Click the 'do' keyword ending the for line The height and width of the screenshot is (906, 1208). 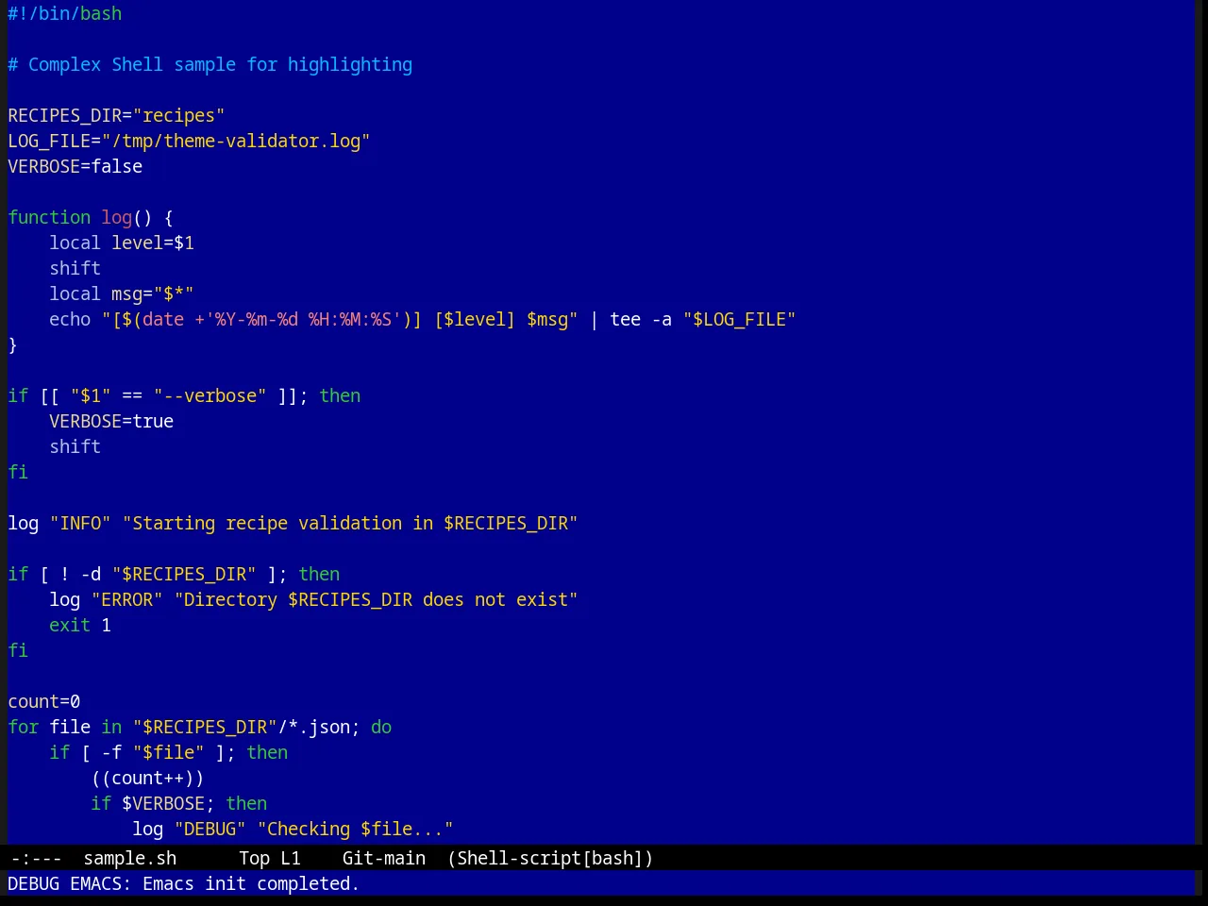pos(381,727)
